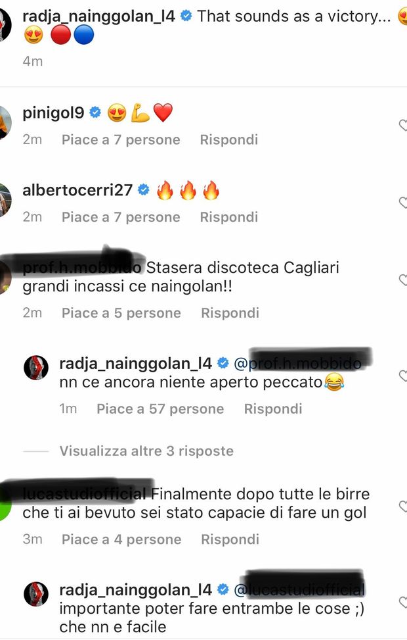Open radja_nainggolan_l4 username in caption
This screenshot has width=407, height=640.
pos(98,16)
